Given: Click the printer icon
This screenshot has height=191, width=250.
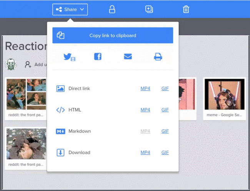Looking at the screenshot, I should click(x=158, y=56).
